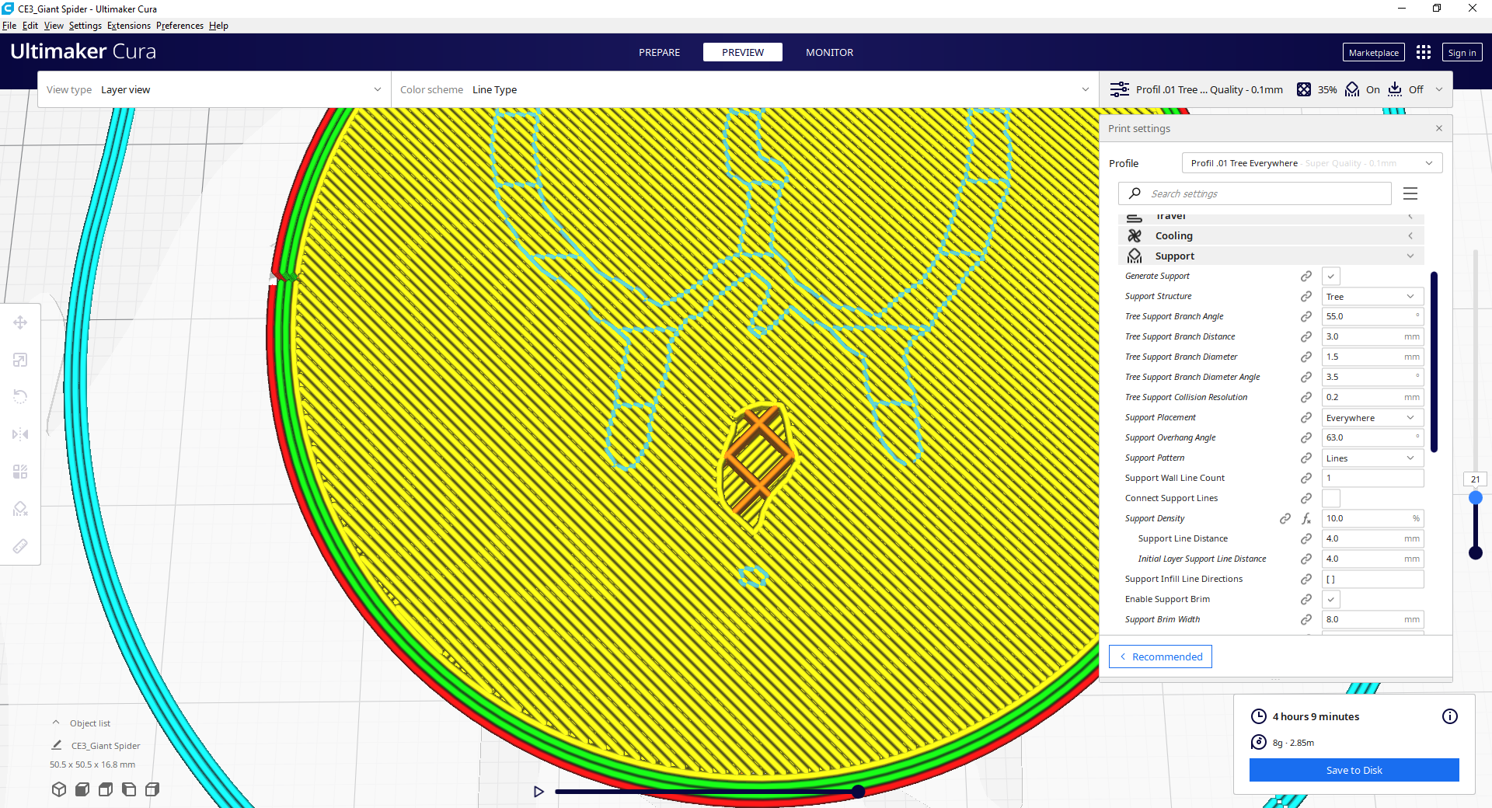1492x808 pixels.
Task: Open the View type dropdown
Action: click(214, 89)
